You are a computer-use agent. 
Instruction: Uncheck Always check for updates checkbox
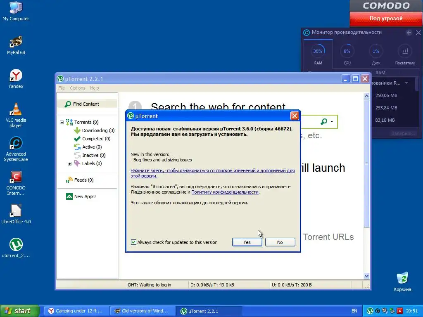(x=133, y=242)
